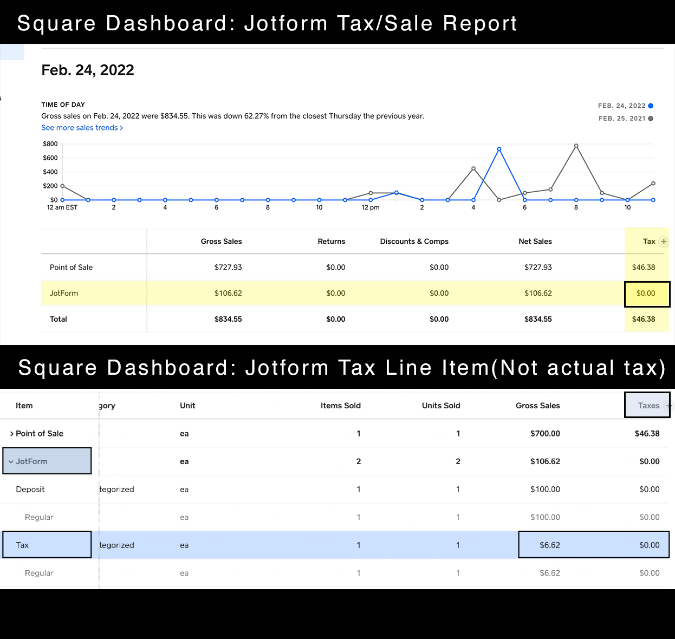Select the Total row in the sales table
Viewport: 675px width, 639px height.
pos(58,319)
